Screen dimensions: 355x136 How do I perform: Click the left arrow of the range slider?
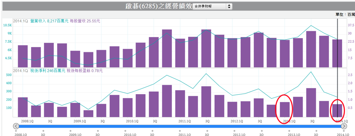click(x=16, y=126)
